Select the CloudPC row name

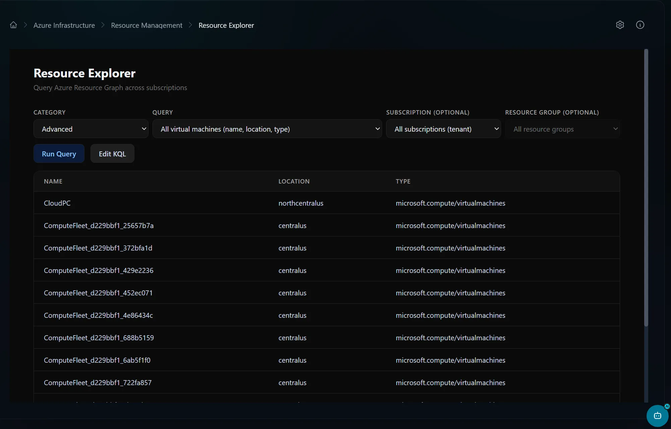click(57, 203)
